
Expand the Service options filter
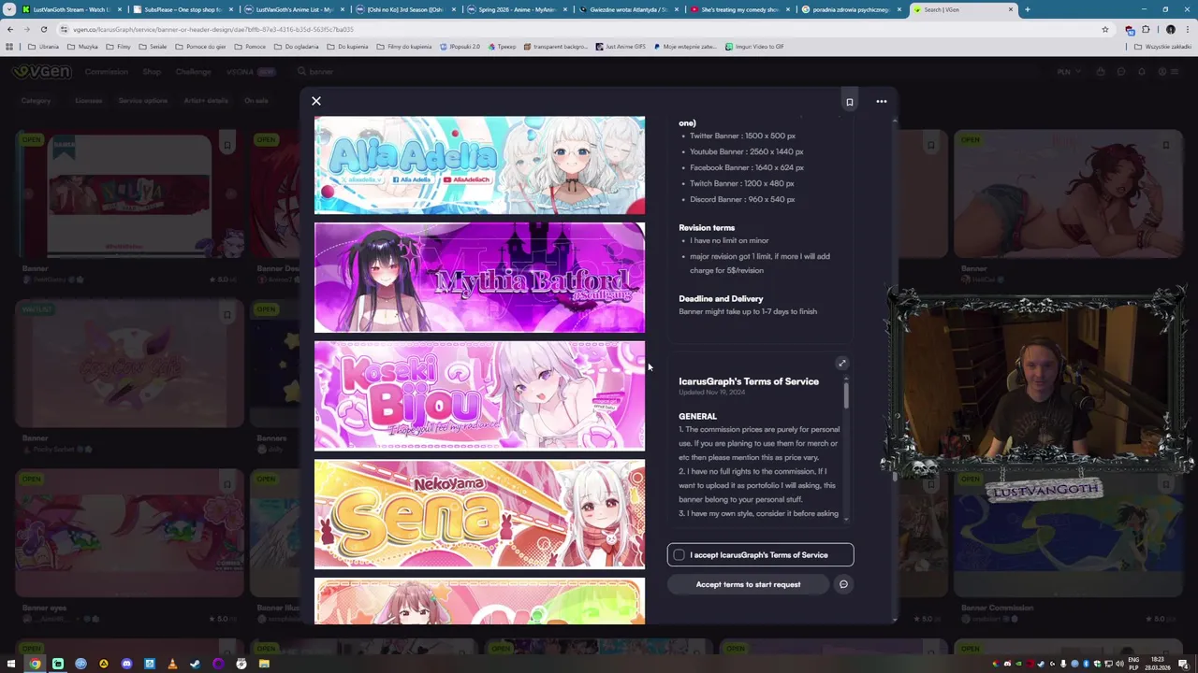[x=142, y=101]
